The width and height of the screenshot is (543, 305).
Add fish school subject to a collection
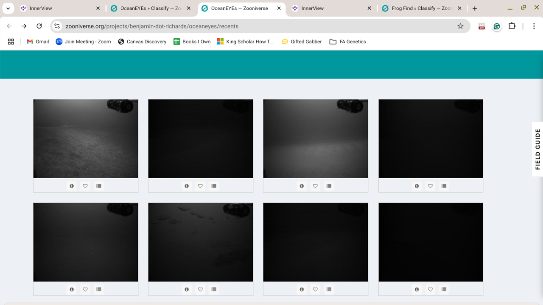(214, 289)
